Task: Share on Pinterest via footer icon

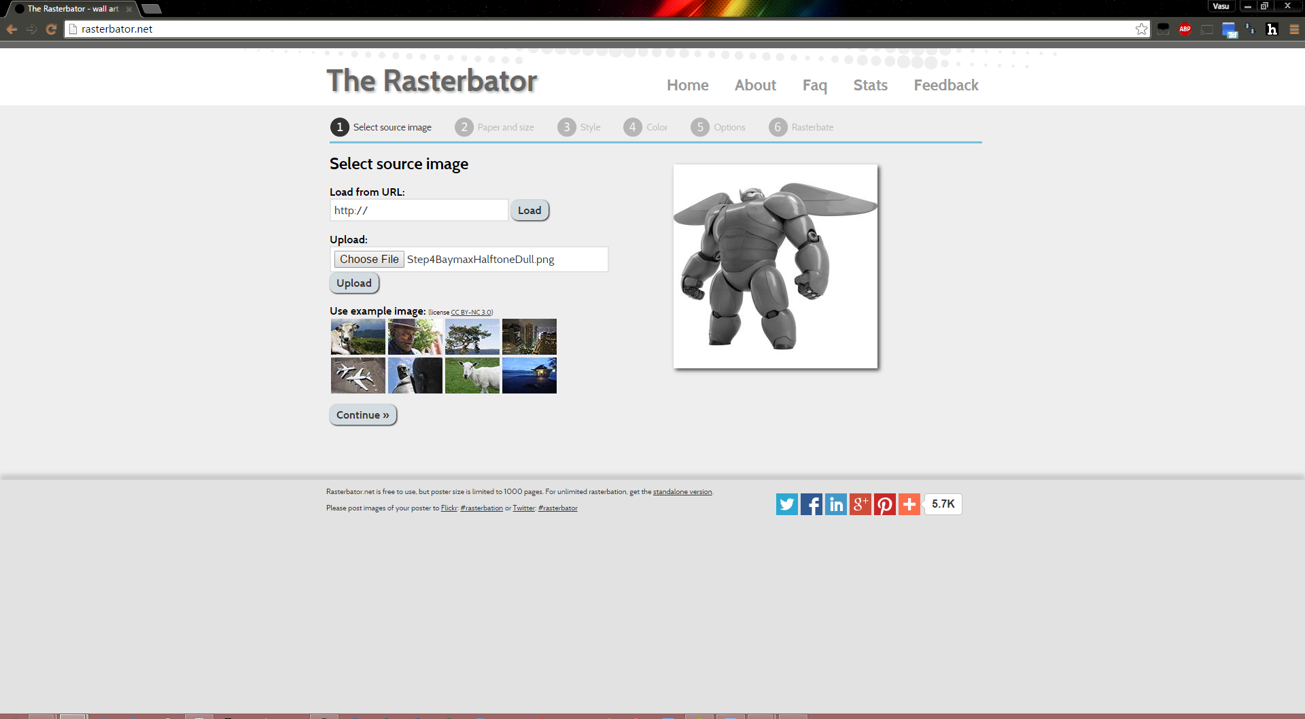Action: coord(884,504)
